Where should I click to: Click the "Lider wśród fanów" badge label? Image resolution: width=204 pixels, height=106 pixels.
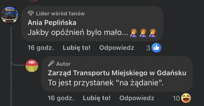(60, 14)
